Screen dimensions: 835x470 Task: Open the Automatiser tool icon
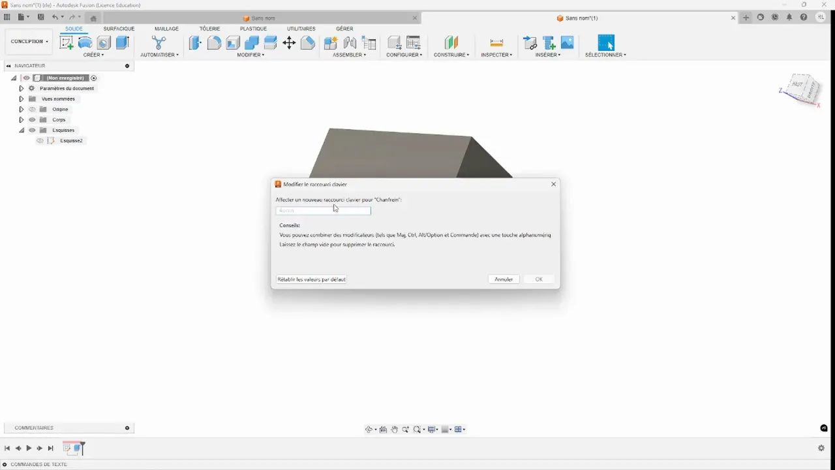pos(159,42)
